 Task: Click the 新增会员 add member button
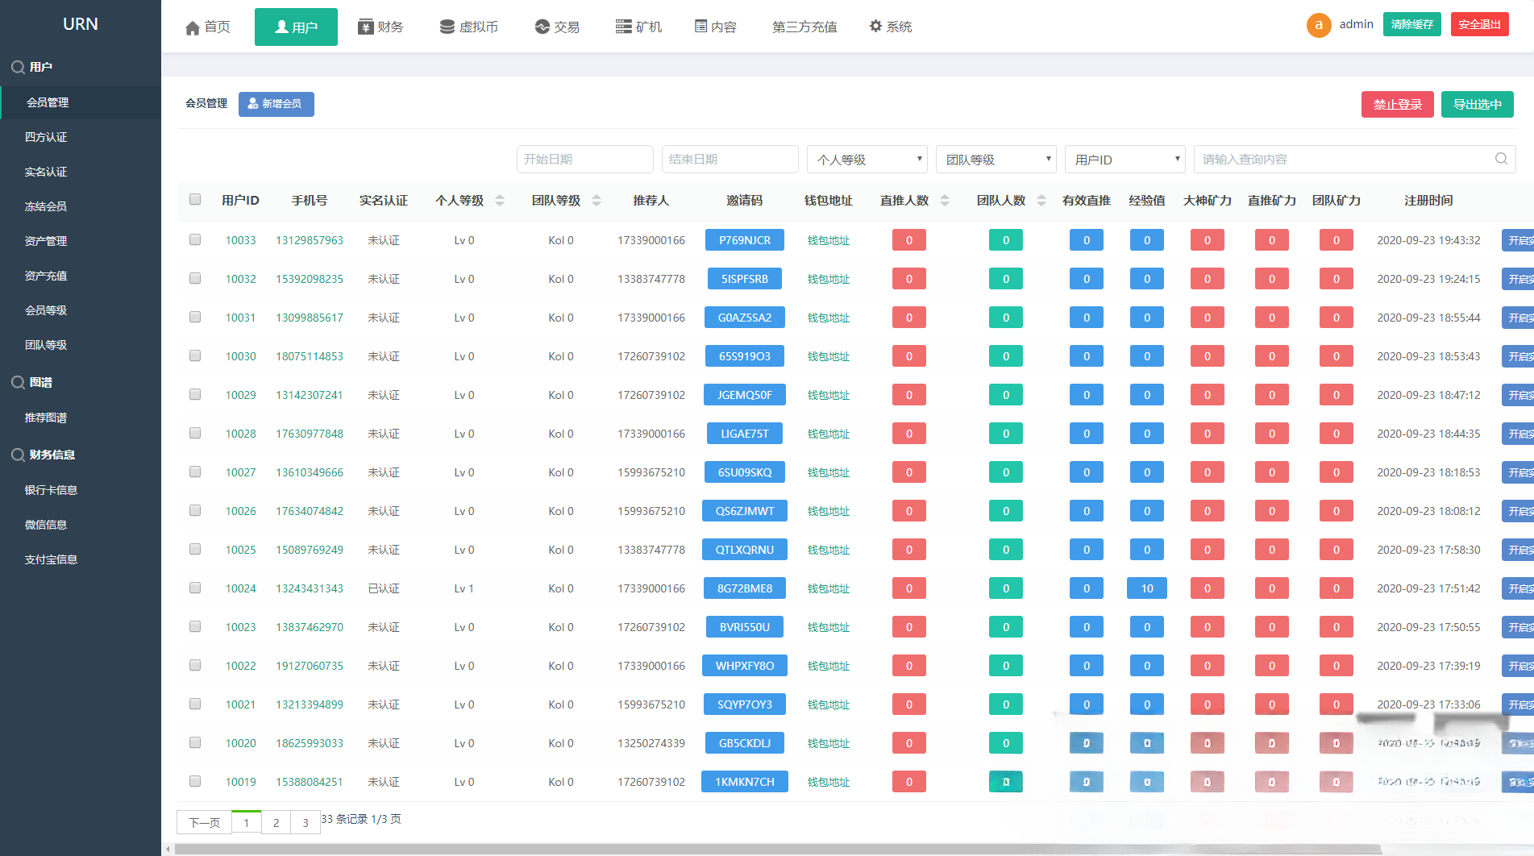(x=276, y=104)
